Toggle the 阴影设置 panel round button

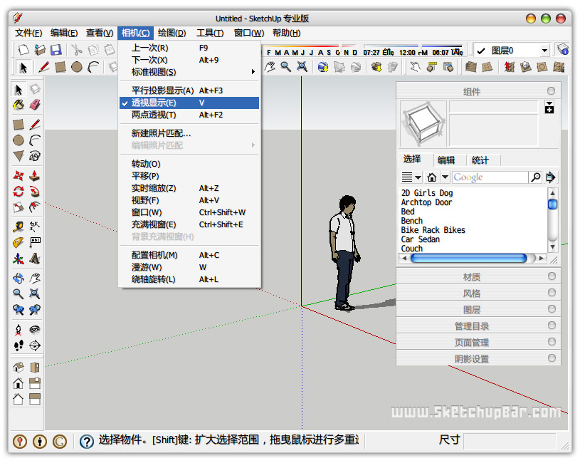pos(552,358)
